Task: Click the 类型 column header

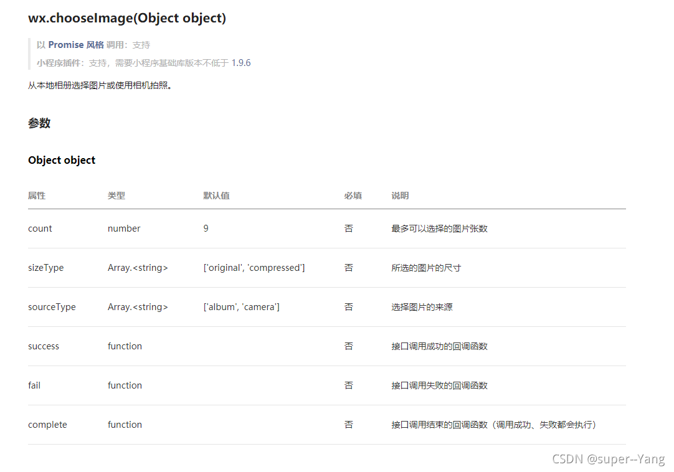Action: (x=116, y=196)
